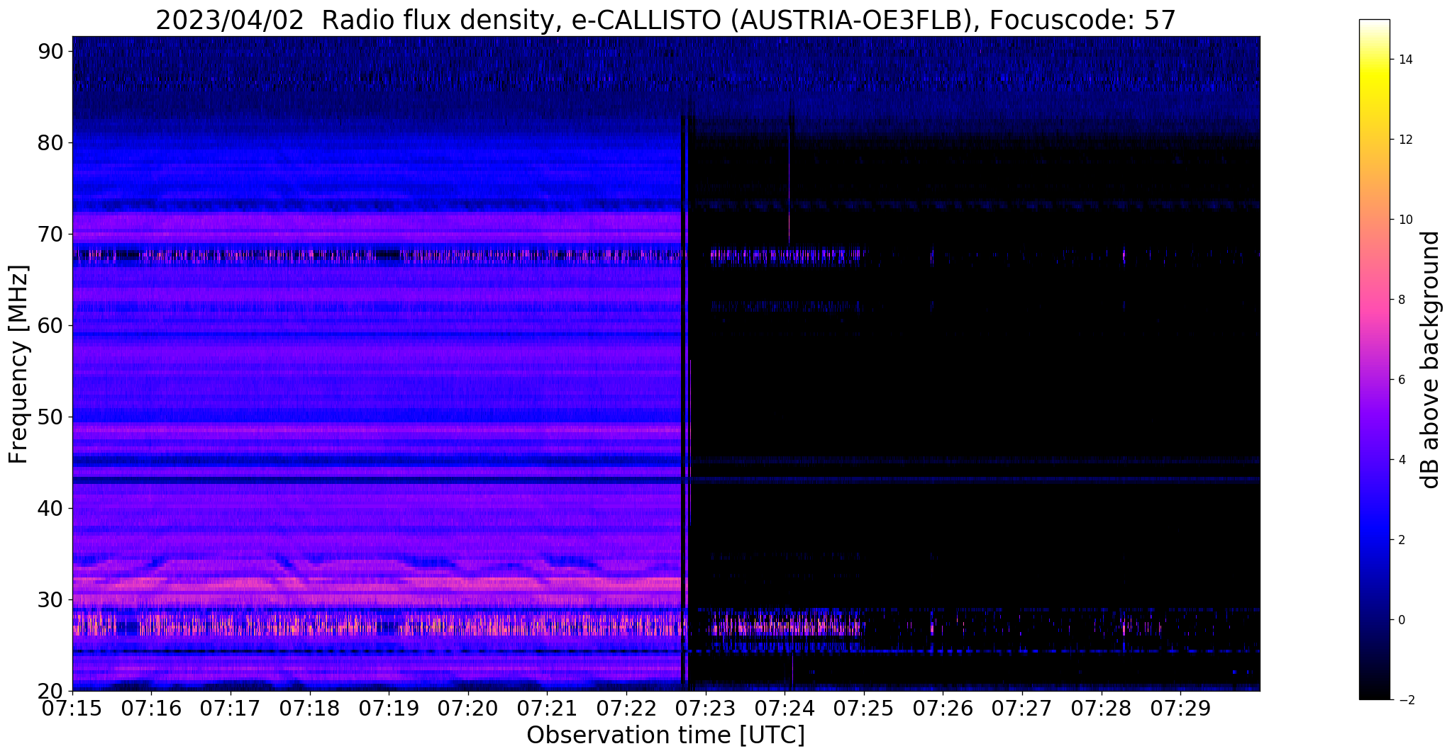The image size is (1452, 756).
Task: Click the plot title text
Action: (665, 20)
